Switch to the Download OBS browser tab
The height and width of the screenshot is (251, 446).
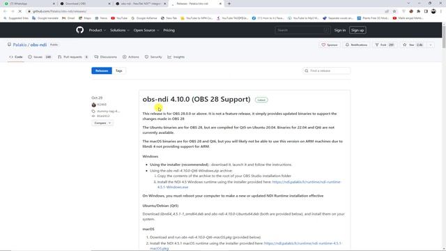coord(84,3)
